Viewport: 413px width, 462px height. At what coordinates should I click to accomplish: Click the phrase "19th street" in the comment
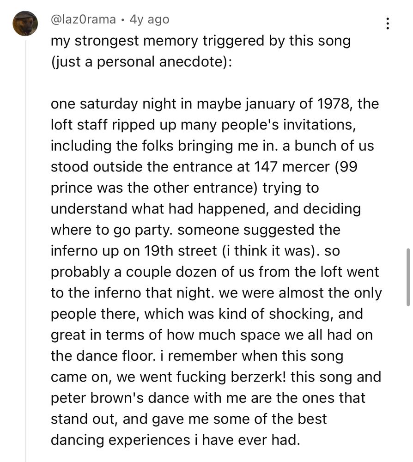[181, 251]
